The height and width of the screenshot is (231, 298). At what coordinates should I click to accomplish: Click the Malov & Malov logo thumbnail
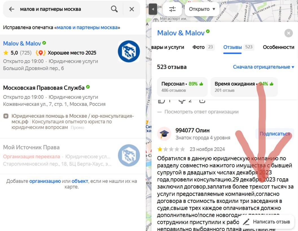(x=129, y=51)
